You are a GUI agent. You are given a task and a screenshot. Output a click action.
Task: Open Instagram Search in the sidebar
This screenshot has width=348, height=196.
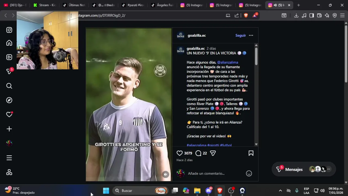[x=9, y=86]
